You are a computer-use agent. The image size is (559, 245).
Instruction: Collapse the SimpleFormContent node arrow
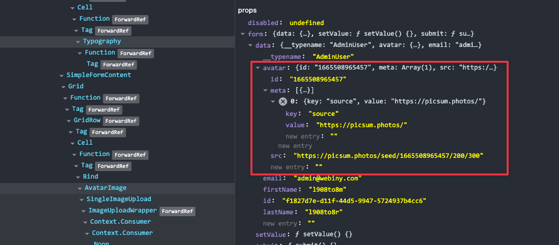pyautogui.click(x=62, y=75)
